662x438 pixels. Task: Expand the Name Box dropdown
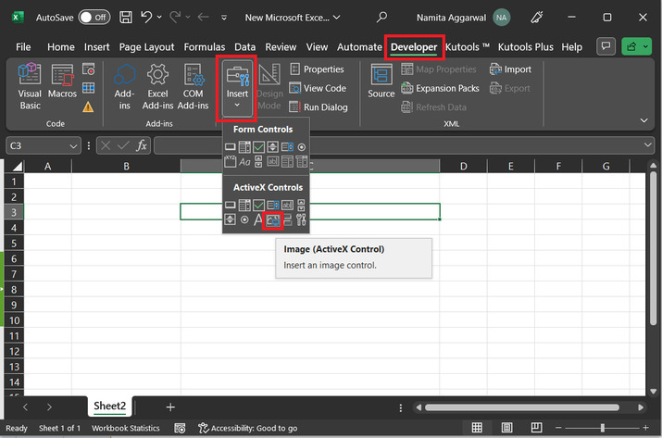coord(73,145)
